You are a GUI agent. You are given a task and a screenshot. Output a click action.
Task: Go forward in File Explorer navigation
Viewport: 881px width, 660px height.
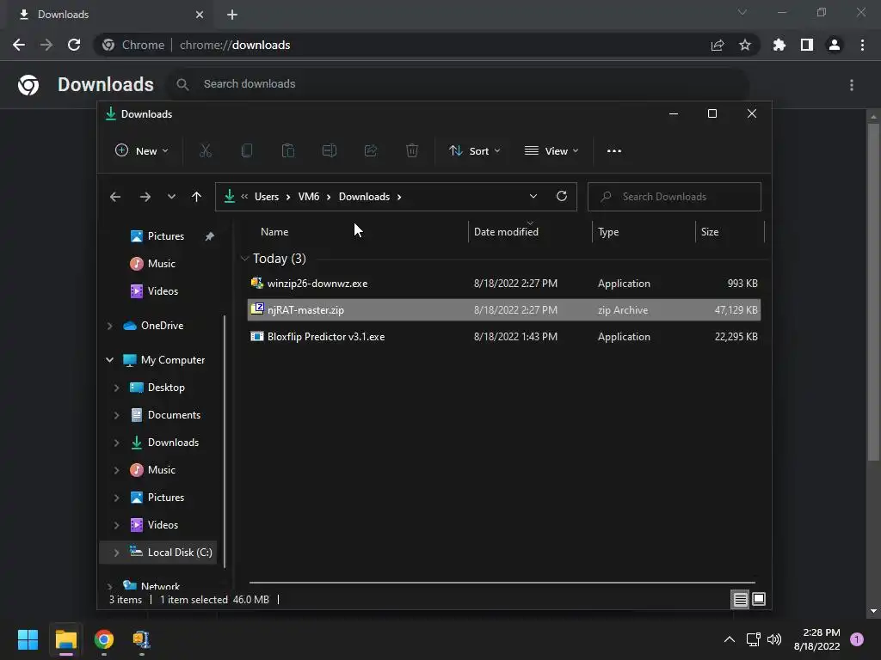click(145, 197)
